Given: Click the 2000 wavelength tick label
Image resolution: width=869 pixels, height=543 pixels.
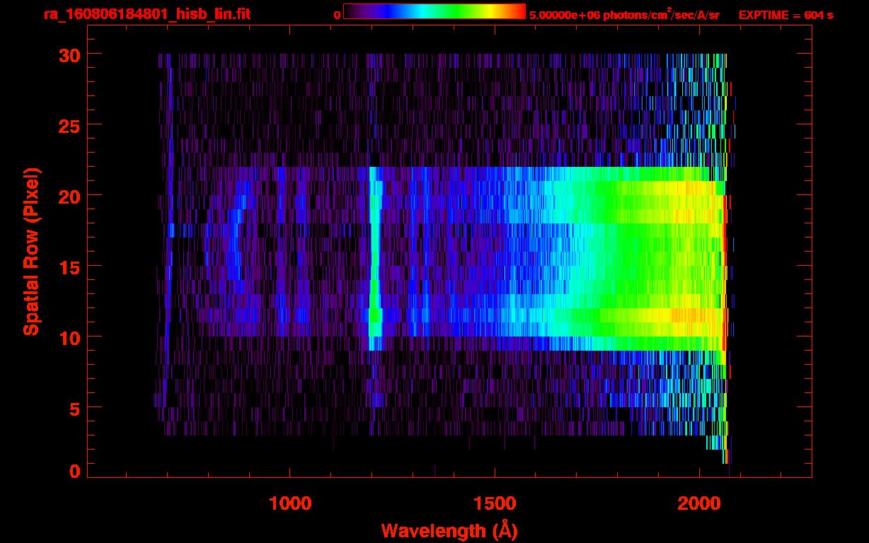Looking at the screenshot, I should pos(698,503).
